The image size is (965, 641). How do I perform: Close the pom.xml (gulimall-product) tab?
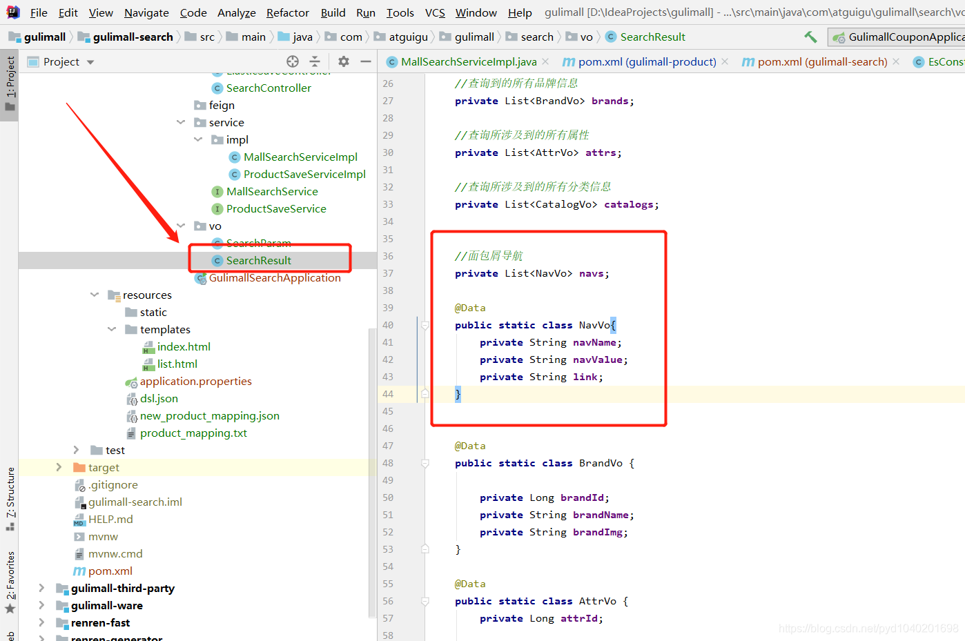tap(725, 61)
